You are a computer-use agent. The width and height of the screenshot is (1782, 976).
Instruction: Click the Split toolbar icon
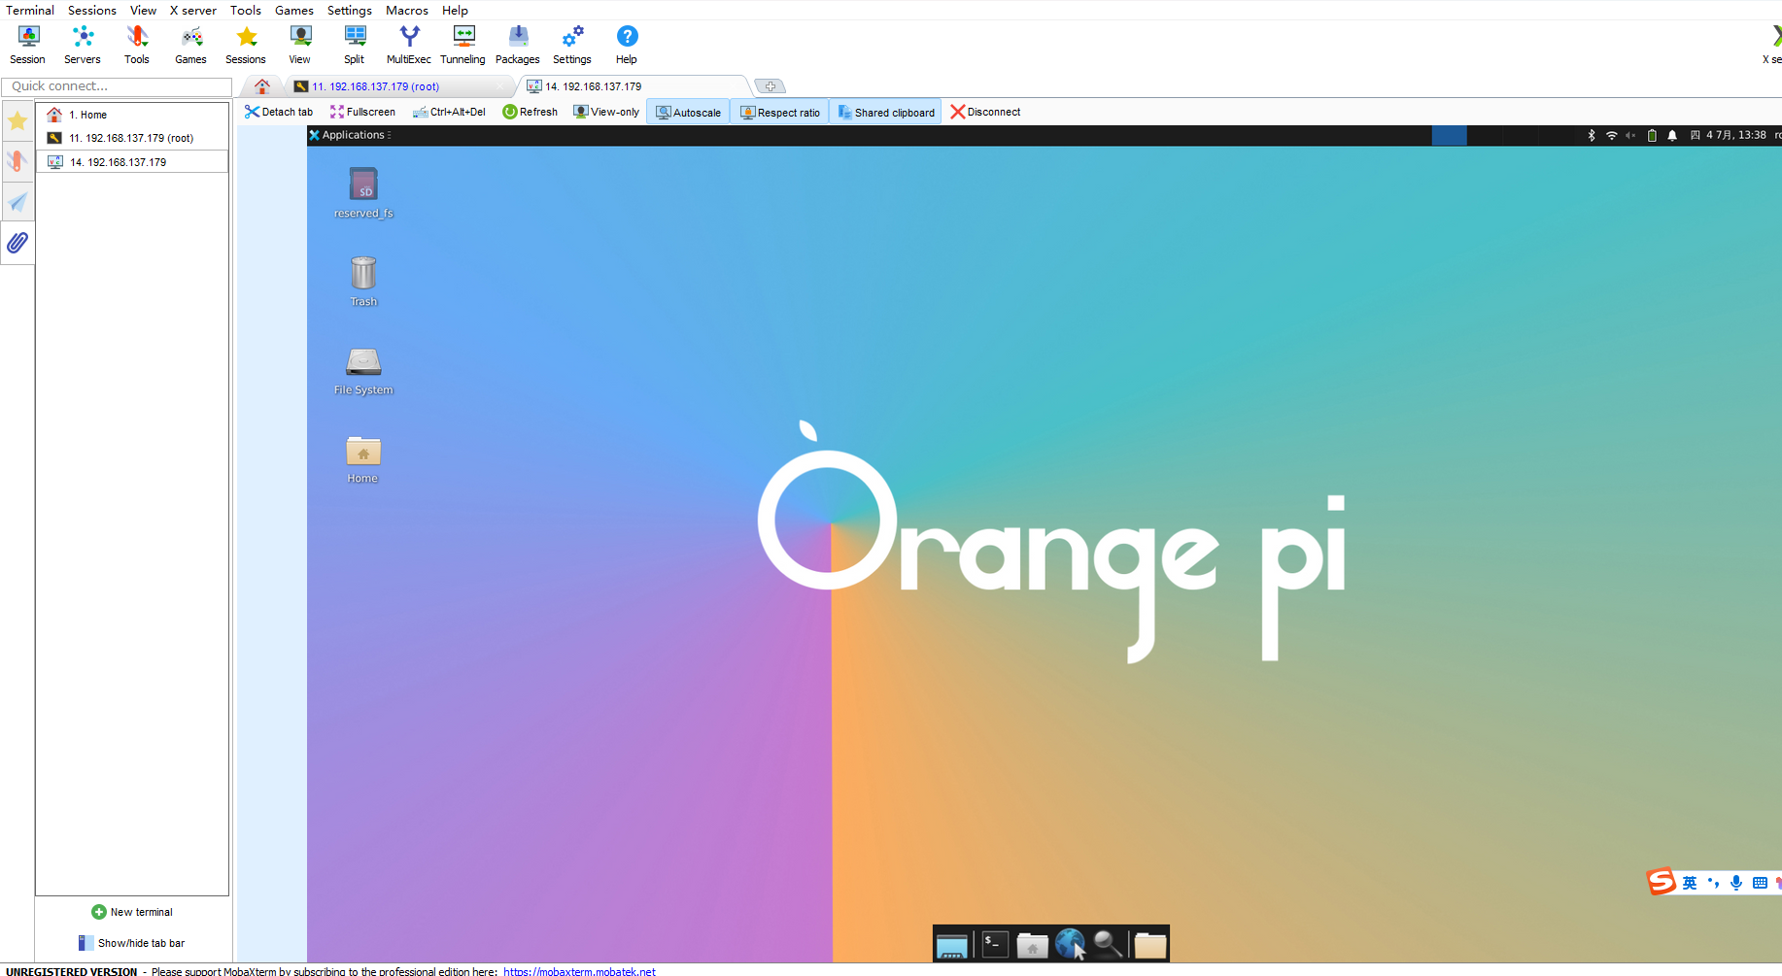tap(355, 45)
